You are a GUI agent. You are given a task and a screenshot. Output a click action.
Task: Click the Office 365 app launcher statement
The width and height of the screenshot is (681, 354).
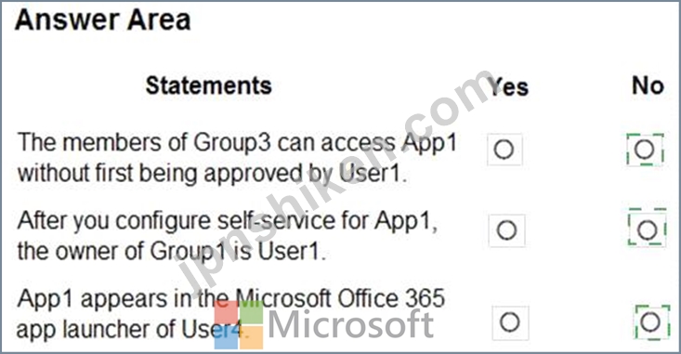coord(230,314)
